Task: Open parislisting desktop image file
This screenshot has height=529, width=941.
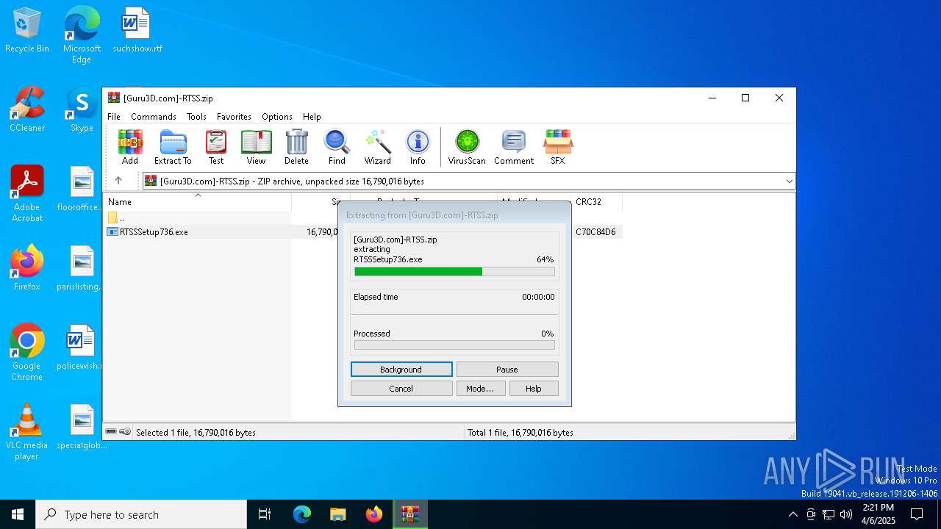Action: click(82, 268)
